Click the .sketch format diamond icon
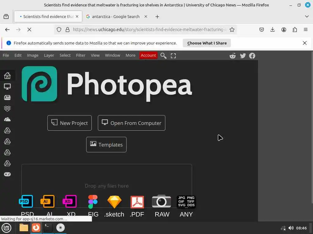This screenshot has height=234, width=313. (114, 202)
